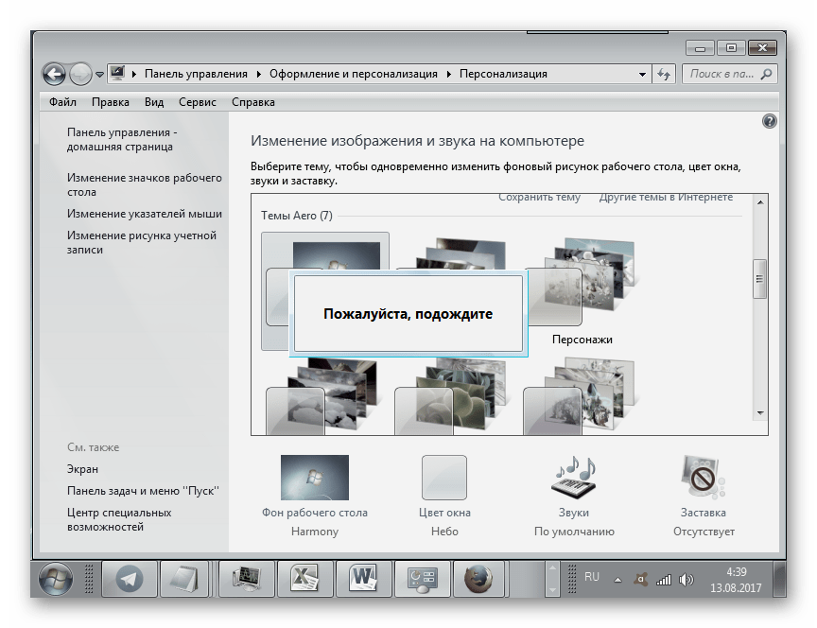
Task: Expand the arrow before Панель управления
Action: [x=134, y=74]
